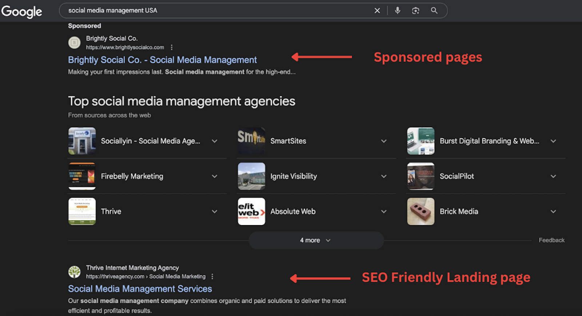Image resolution: width=582 pixels, height=316 pixels.
Task: Click Thrive Internet Marketing Agency tree favicon
Action: pos(75,272)
